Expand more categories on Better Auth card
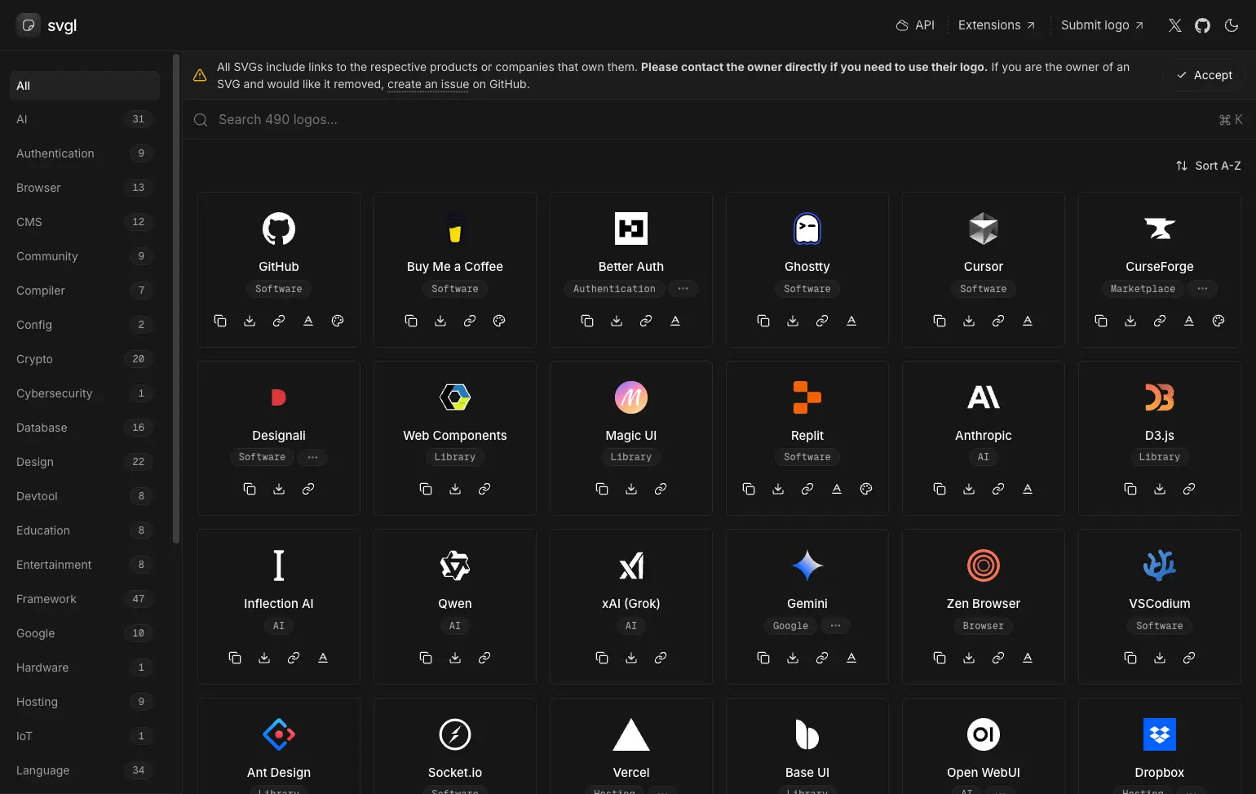Image resolution: width=1256 pixels, height=794 pixels. (683, 289)
